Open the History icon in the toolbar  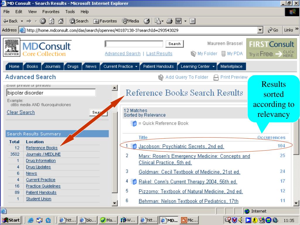[147, 21]
